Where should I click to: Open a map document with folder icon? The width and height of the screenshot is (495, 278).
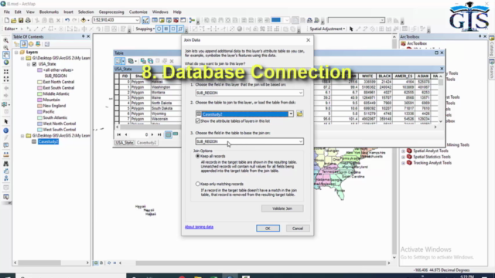[14, 20]
